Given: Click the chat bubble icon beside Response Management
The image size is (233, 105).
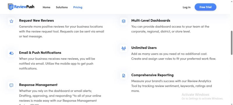Looking at the screenshot, I should pyautogui.click(x=11, y=85).
